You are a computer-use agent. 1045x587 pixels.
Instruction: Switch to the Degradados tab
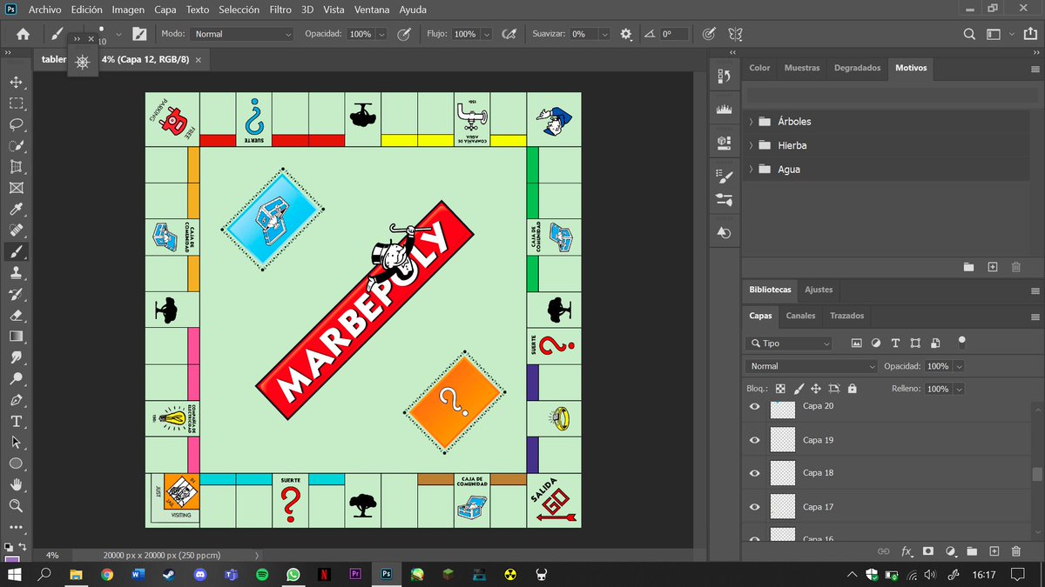857,68
